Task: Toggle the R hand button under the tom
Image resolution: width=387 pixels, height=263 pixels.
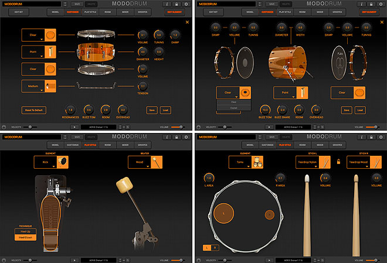Action: pos(215,248)
